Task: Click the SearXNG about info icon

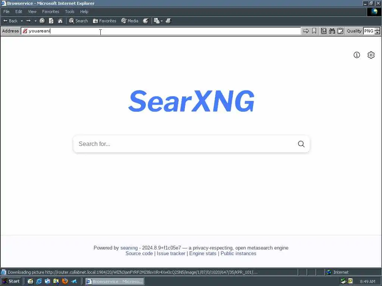Action: point(357,55)
